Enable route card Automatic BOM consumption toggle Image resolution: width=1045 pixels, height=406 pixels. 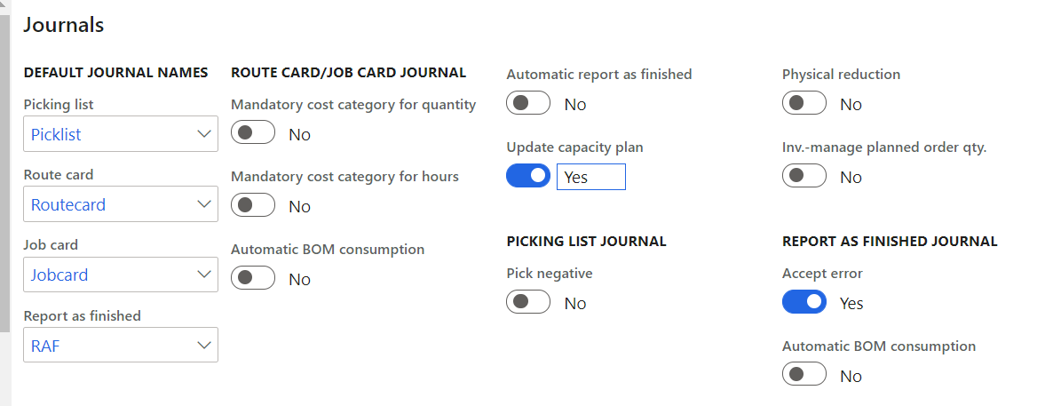point(252,279)
